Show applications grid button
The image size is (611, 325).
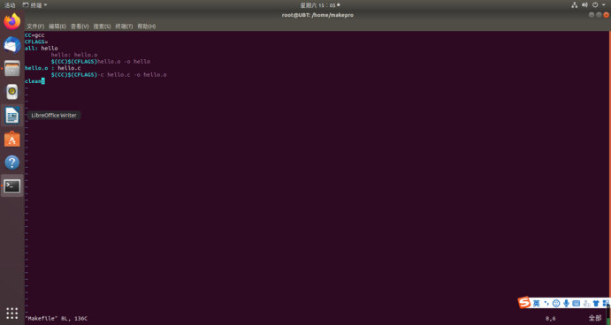tap(12, 313)
